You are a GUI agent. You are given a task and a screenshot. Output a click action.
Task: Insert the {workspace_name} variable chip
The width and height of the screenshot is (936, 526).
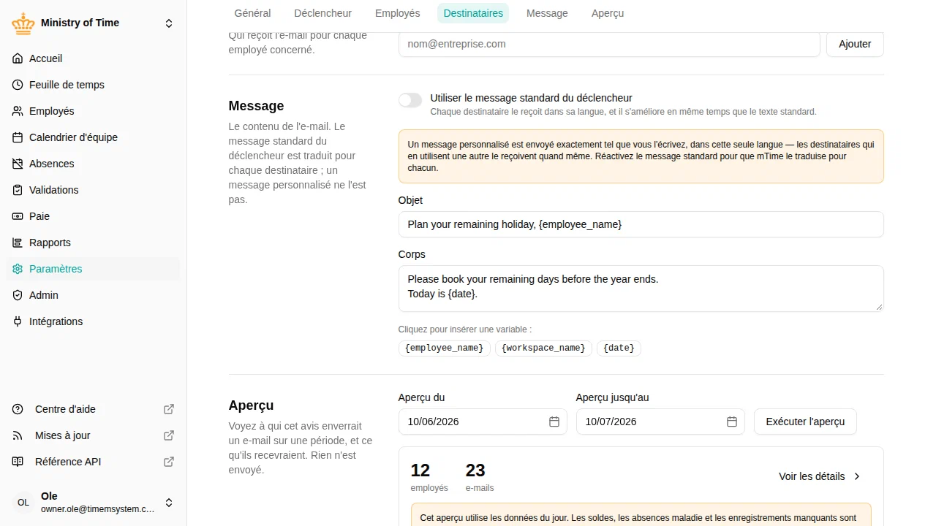coord(543,348)
